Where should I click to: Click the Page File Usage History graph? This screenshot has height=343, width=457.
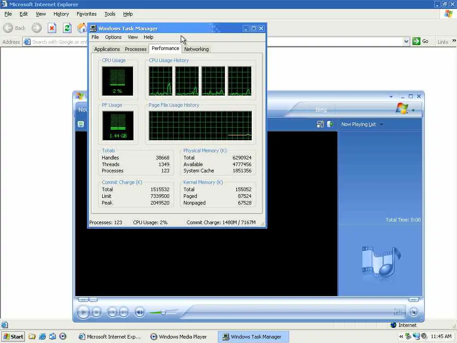click(200, 125)
